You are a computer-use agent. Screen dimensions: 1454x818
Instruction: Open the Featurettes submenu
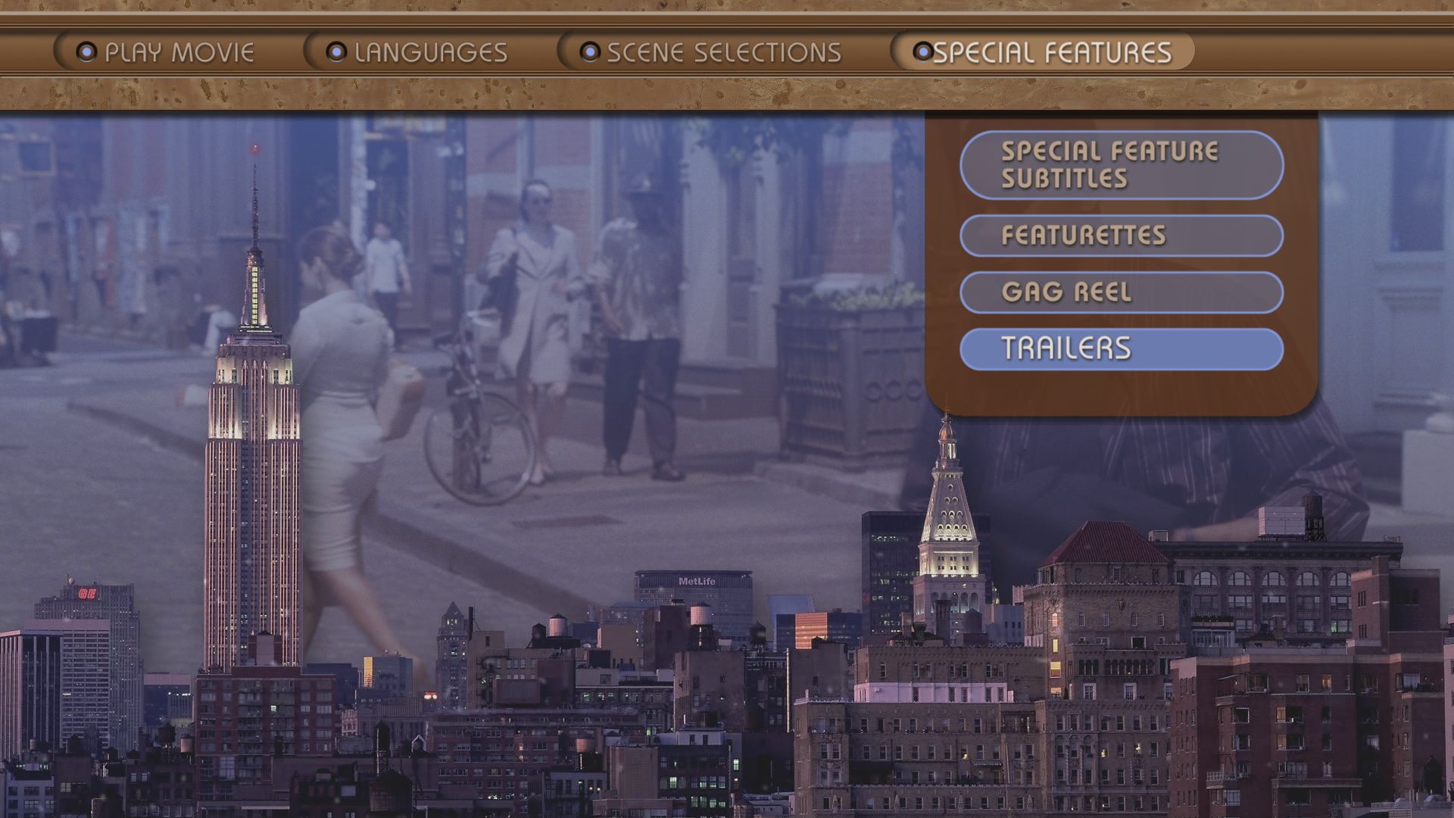[1122, 236]
